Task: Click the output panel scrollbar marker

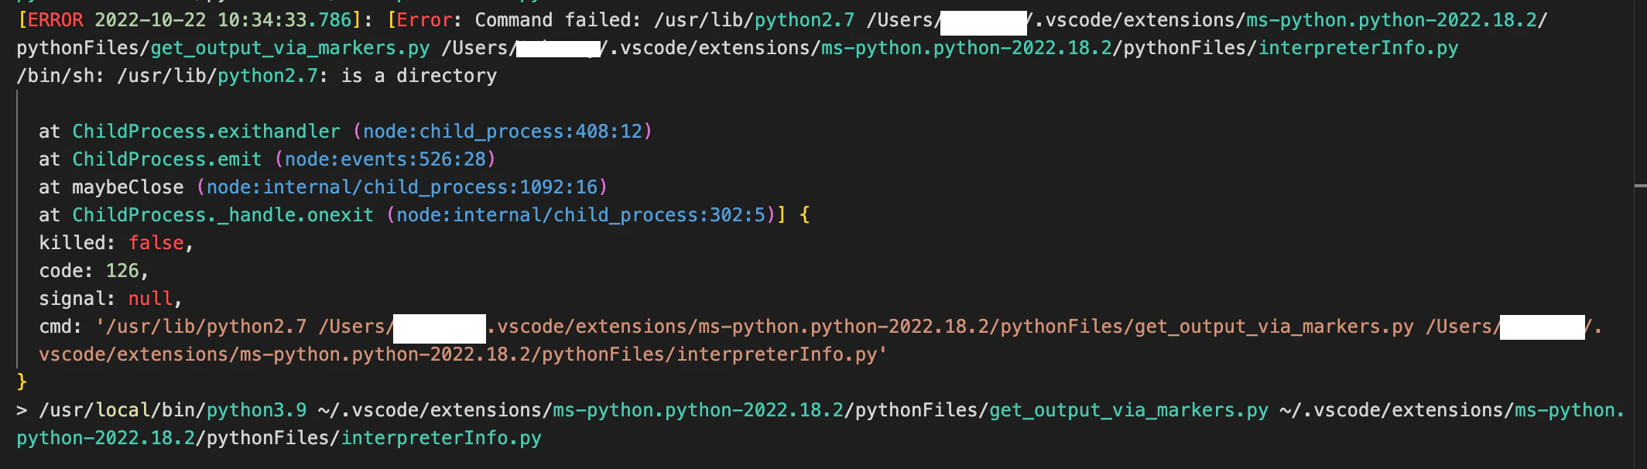Action: 1641,186
